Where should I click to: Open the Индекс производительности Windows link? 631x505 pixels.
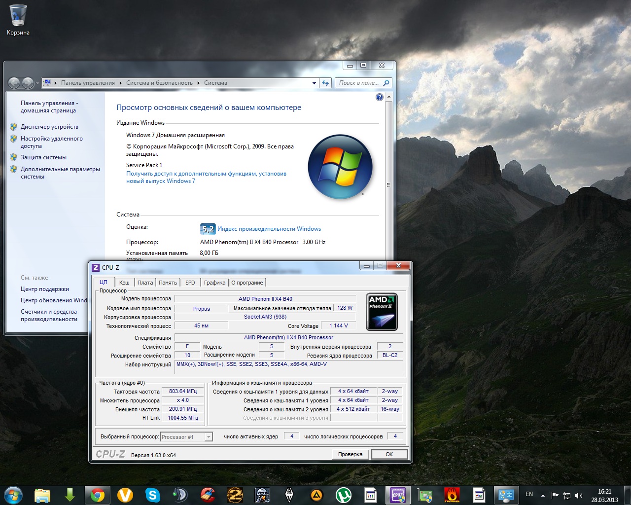[x=269, y=229]
